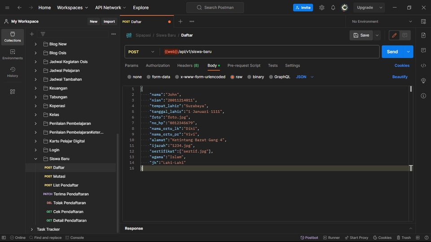Select the none body option
The image size is (431, 242).
point(130,77)
